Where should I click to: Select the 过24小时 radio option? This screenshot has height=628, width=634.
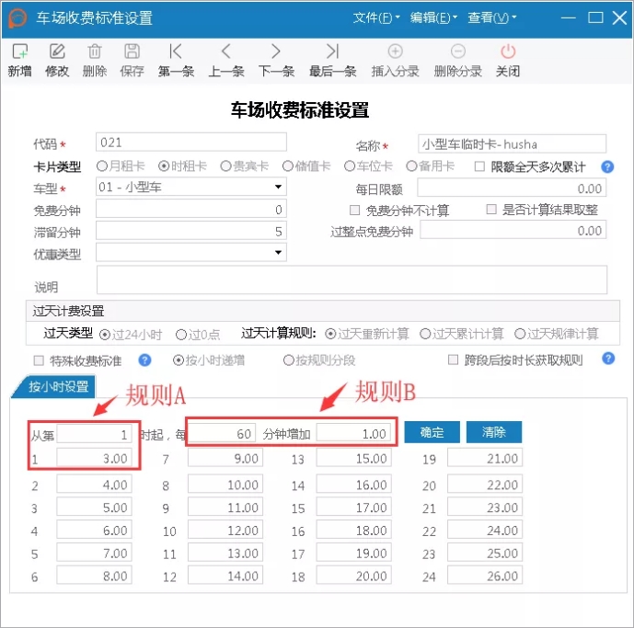[x=105, y=335]
